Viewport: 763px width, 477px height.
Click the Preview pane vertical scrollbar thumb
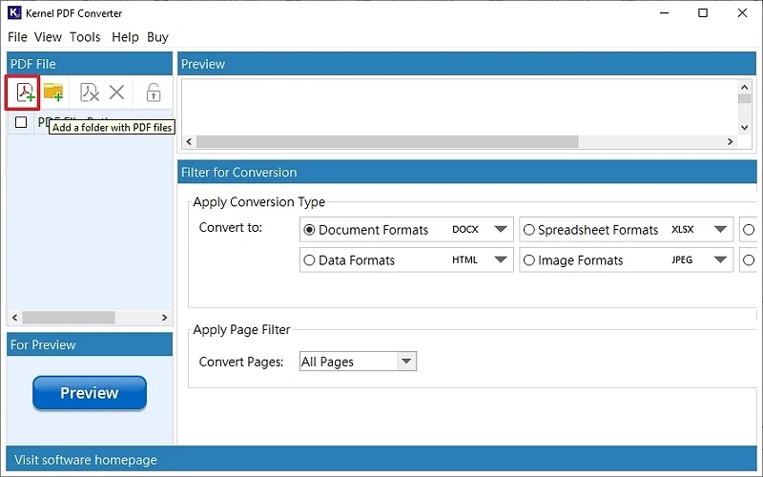point(744,98)
